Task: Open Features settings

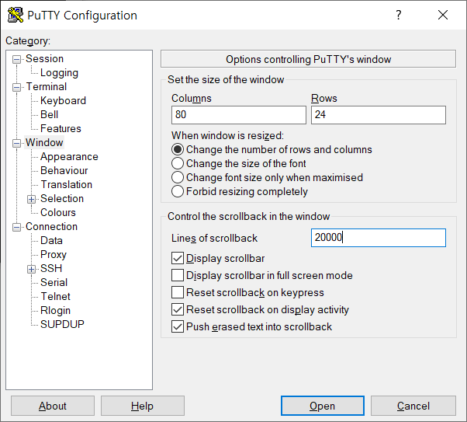Action: tap(61, 129)
